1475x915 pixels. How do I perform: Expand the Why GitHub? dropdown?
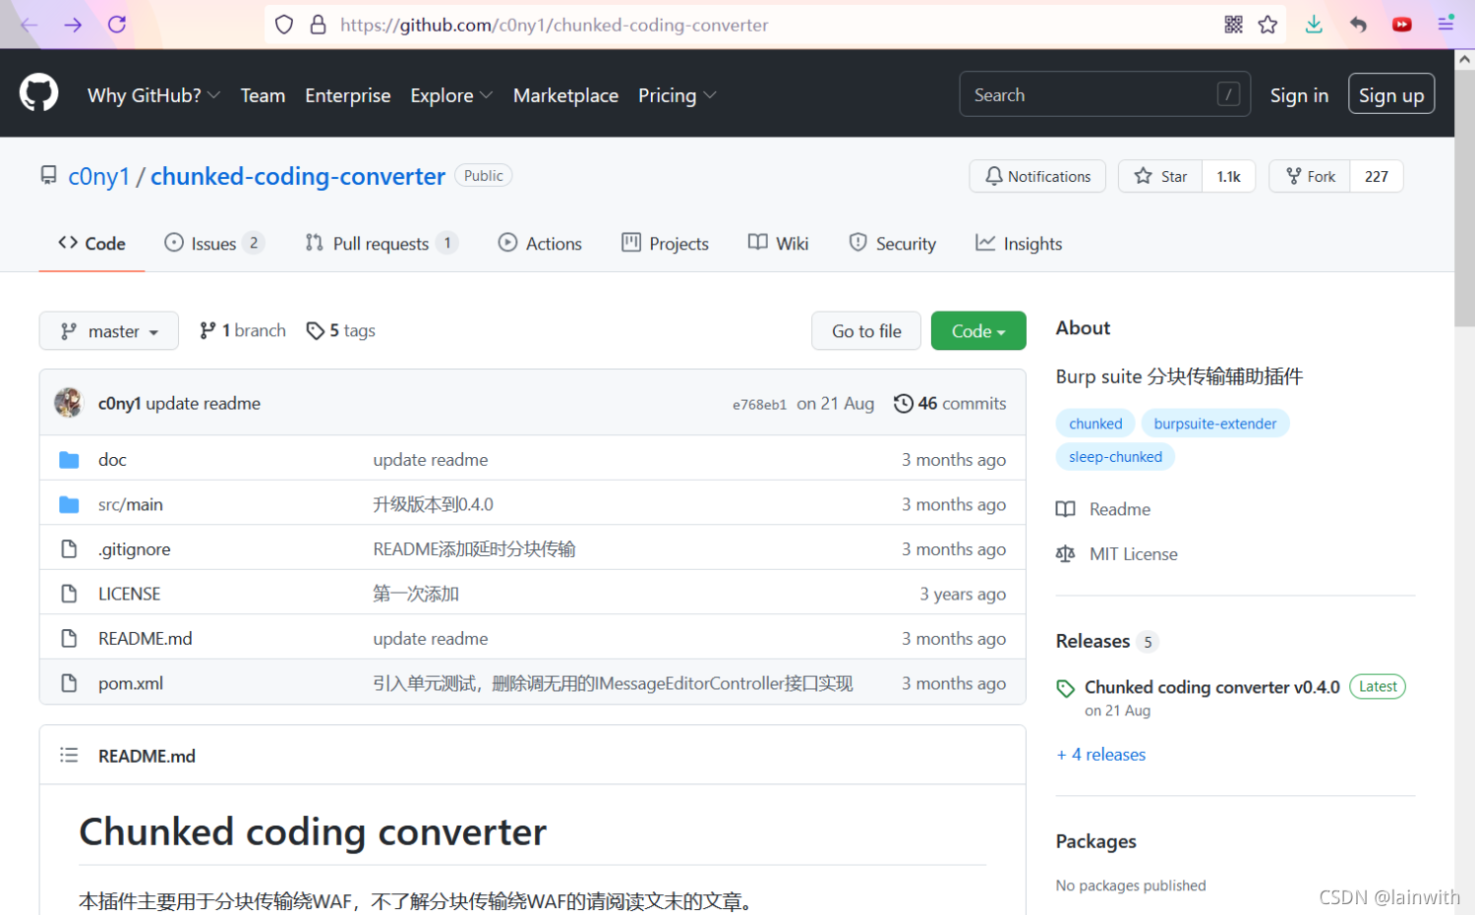[x=153, y=95]
